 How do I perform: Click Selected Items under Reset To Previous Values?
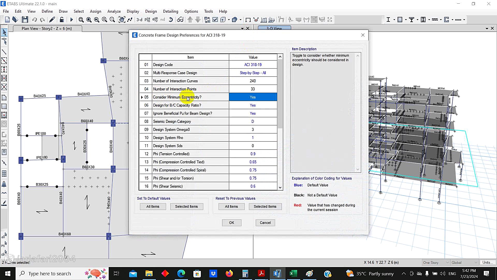click(x=265, y=207)
